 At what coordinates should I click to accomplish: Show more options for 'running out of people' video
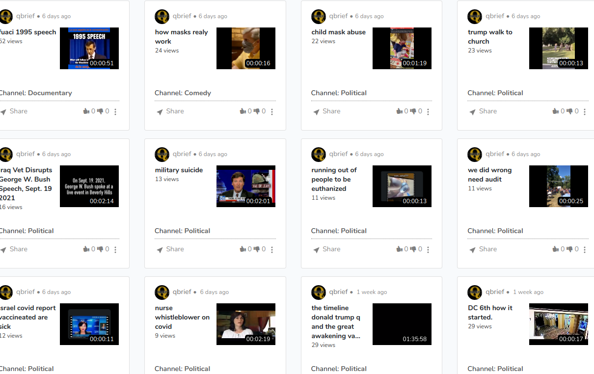pyautogui.click(x=428, y=250)
